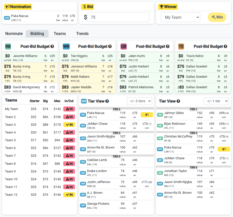The width and height of the screenshot is (233, 217).
Task: Open the My Team winner dropdown
Action: (x=180, y=17)
